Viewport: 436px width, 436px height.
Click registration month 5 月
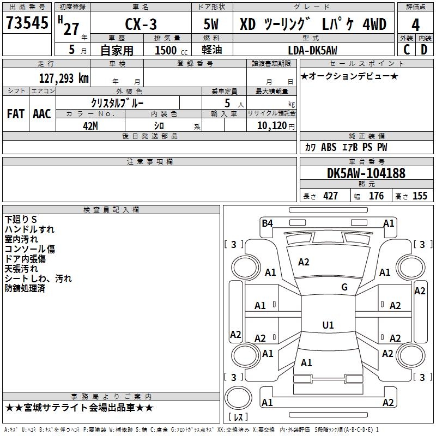point(78,50)
